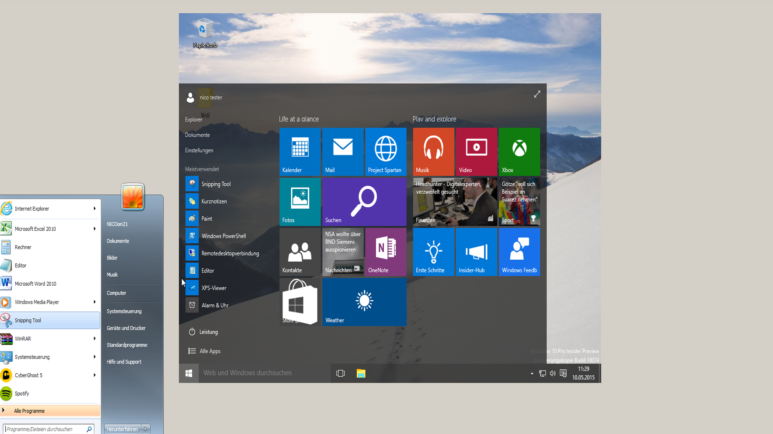Click the Programme/Dateien durchsuchen search field
The image size is (773, 434).
click(x=48, y=429)
